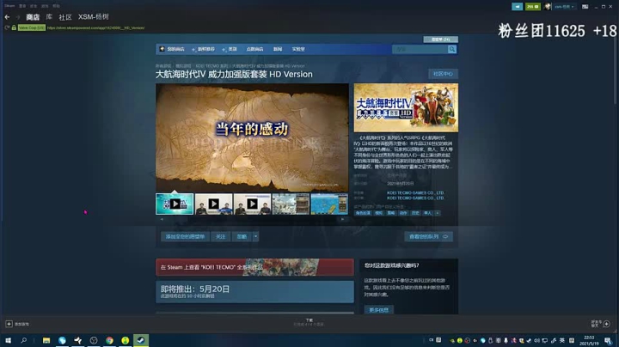Click the 添加游戏 add game plus icon
Image resolution: width=619 pixels, height=347 pixels.
pos(9,324)
